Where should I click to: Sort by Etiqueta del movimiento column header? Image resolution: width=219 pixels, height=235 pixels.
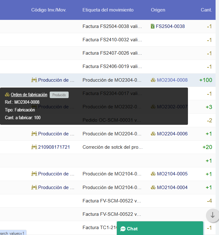coord(108,10)
